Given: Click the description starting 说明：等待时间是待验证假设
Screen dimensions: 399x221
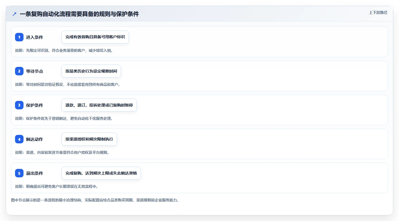Looking at the screenshot, I should 68,84.
